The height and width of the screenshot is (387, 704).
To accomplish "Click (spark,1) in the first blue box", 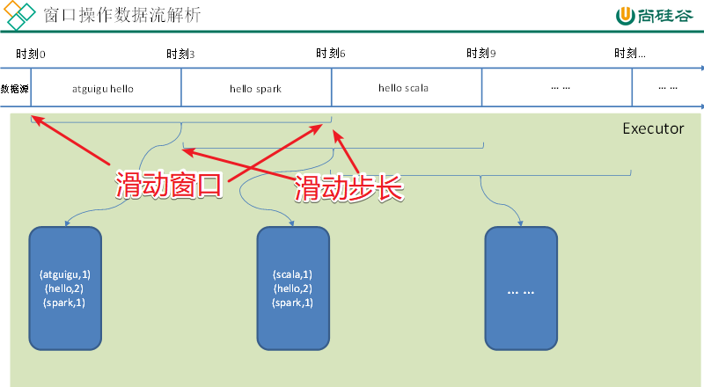I will pos(64,303).
